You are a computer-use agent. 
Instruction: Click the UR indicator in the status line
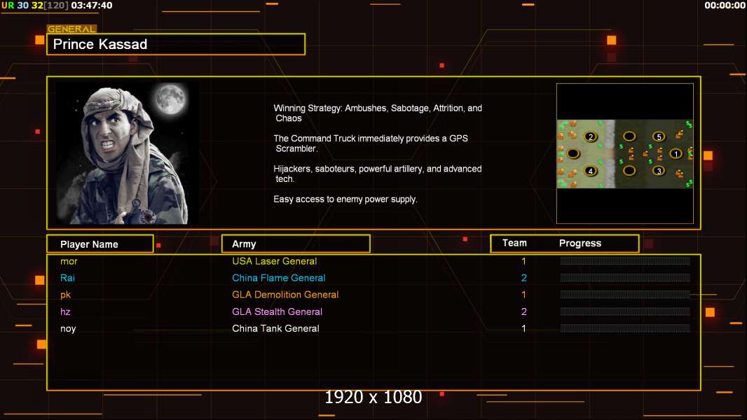8,5
